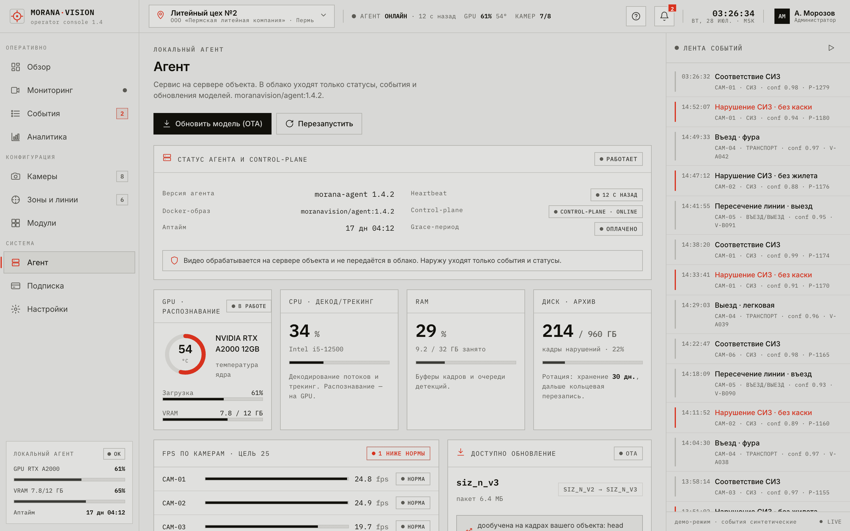
Task: Click the shield icon in privacy notice
Action: (x=174, y=260)
